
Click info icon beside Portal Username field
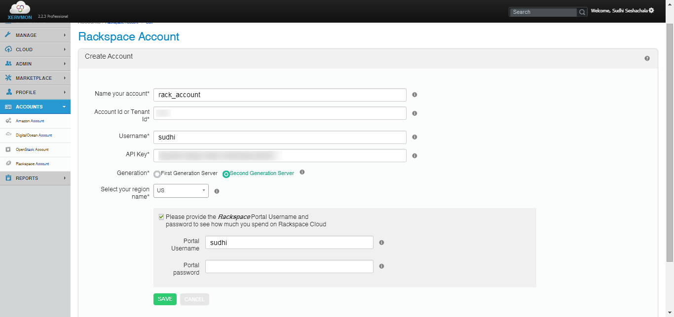(381, 242)
